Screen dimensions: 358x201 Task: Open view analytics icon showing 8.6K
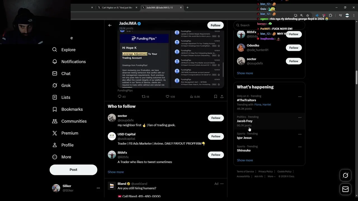(x=192, y=97)
